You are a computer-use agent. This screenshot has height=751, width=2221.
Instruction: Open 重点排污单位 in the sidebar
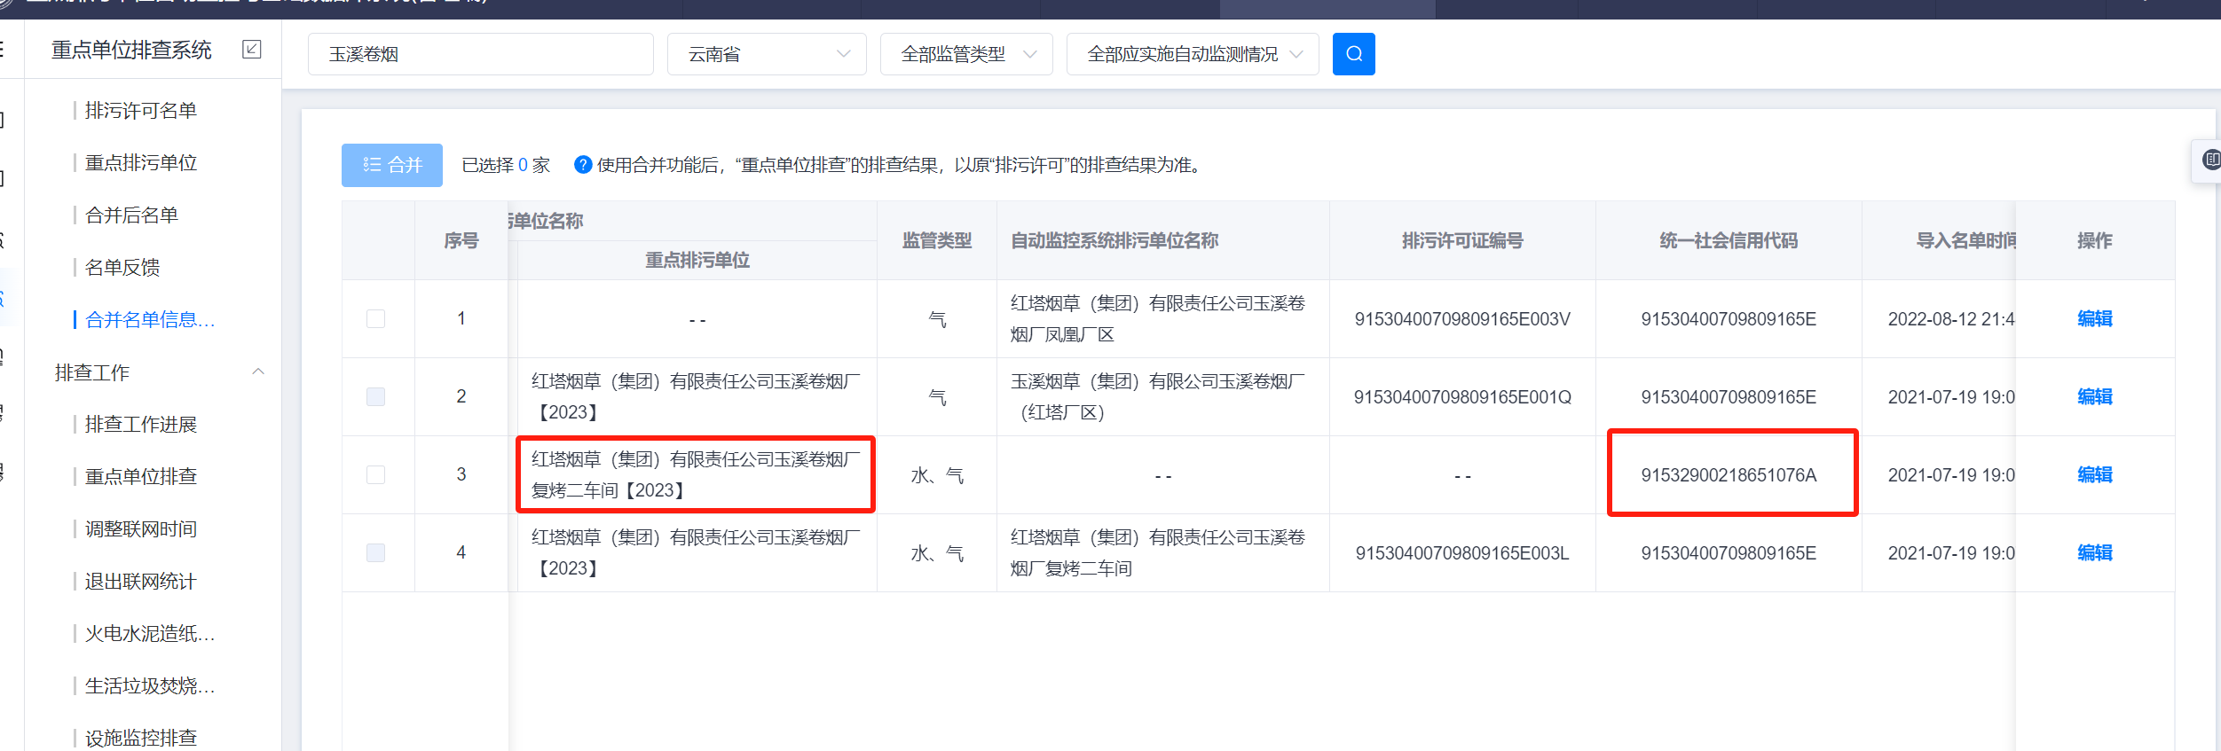(x=141, y=163)
